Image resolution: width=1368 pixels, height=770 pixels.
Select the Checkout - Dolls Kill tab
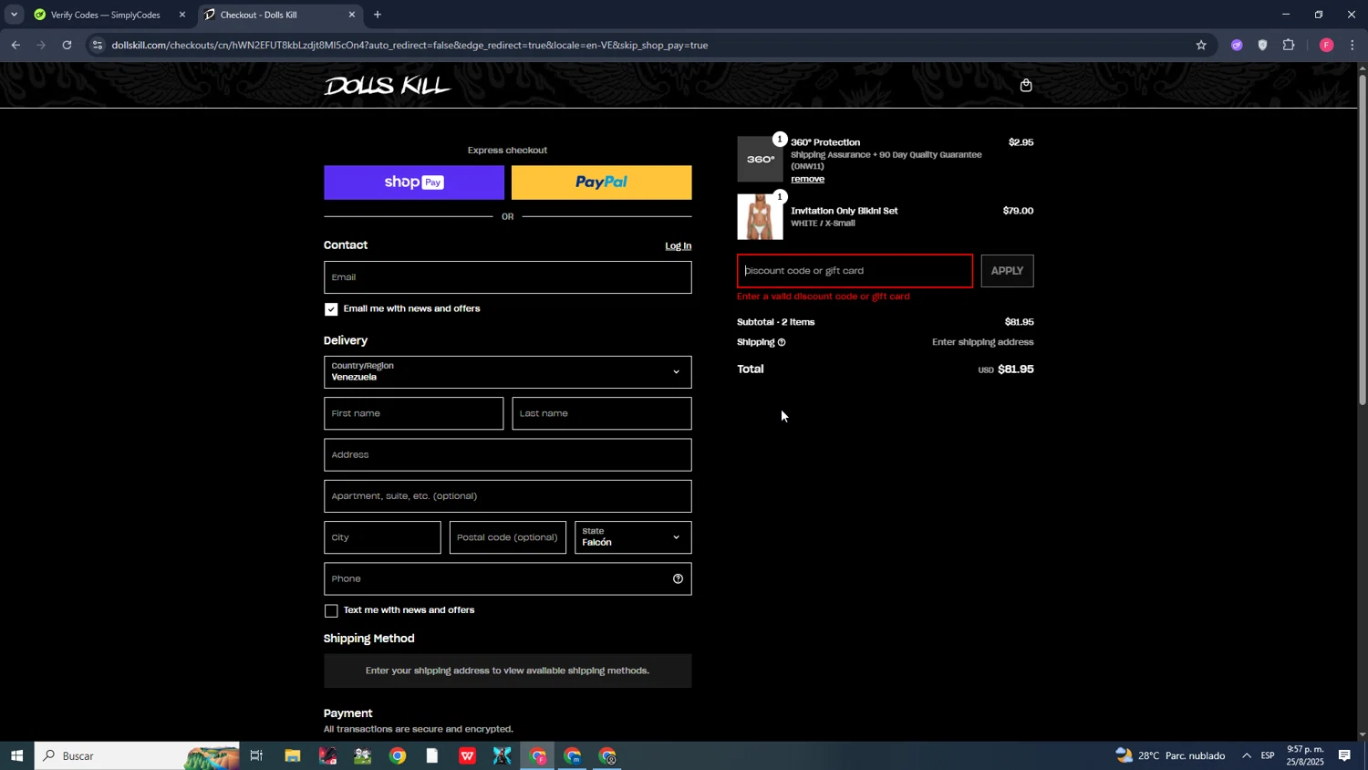point(279,15)
